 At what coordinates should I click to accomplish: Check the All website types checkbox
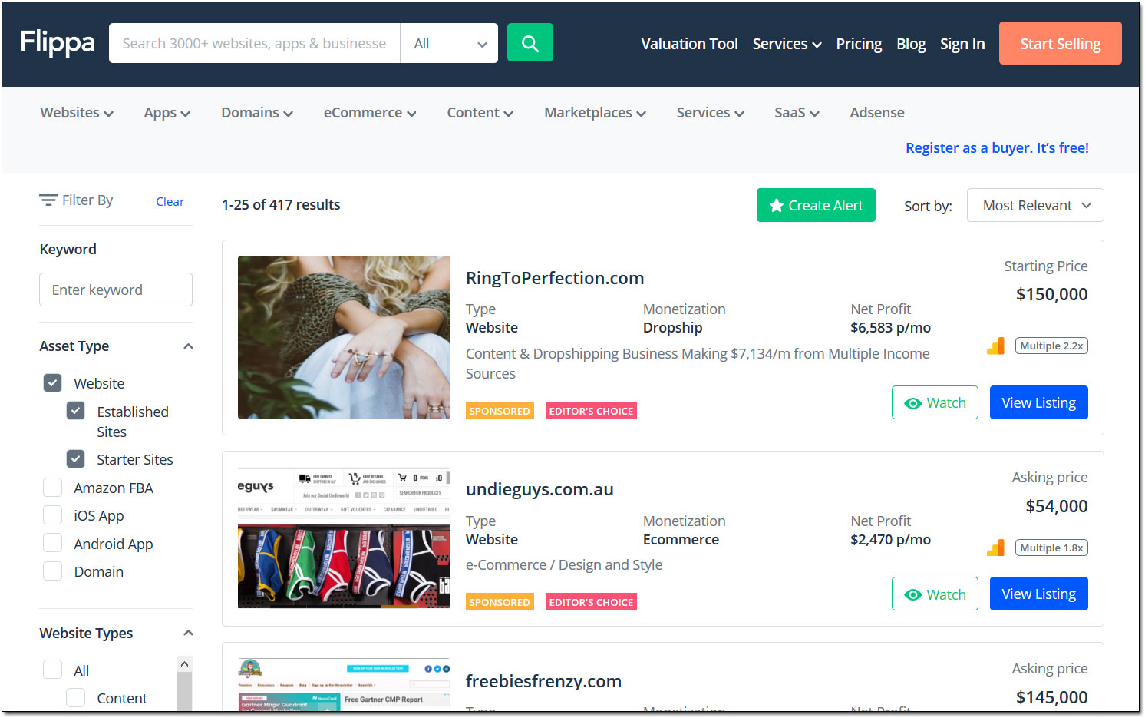click(x=52, y=670)
